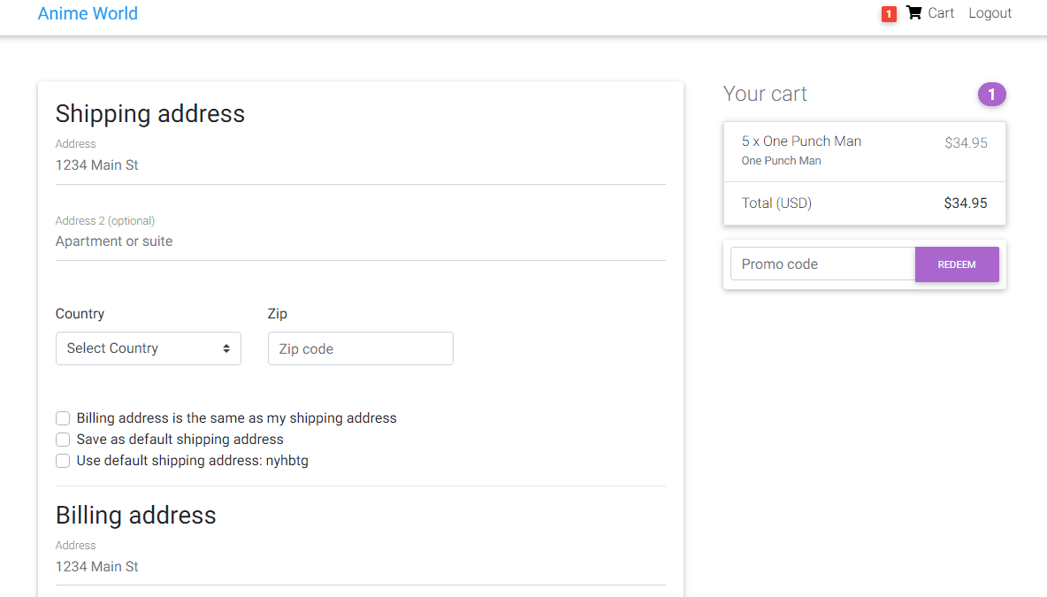Click the Billing address 1234 Main St field
The height and width of the screenshot is (597, 1047).
(x=360, y=567)
